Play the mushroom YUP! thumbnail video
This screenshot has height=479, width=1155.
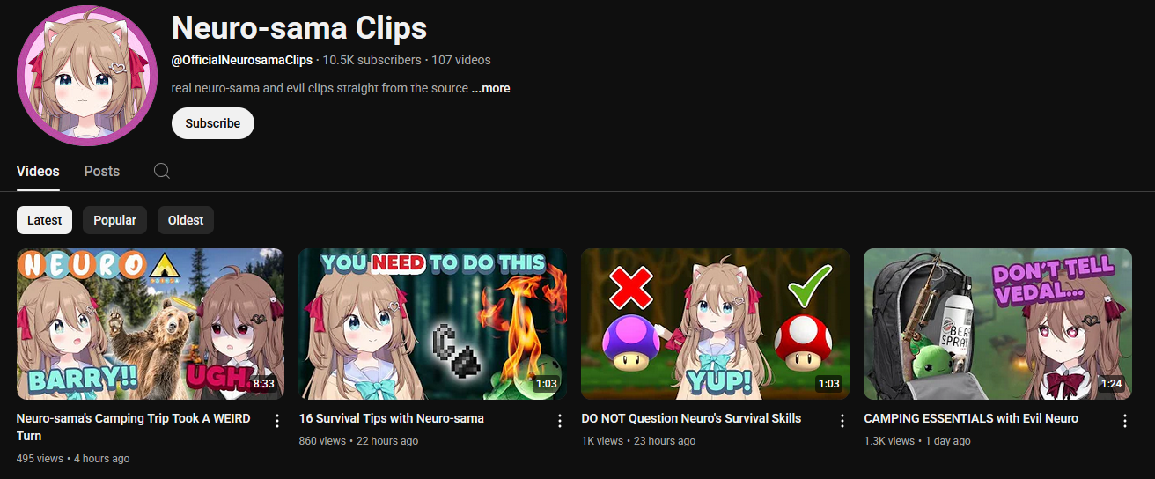point(716,324)
